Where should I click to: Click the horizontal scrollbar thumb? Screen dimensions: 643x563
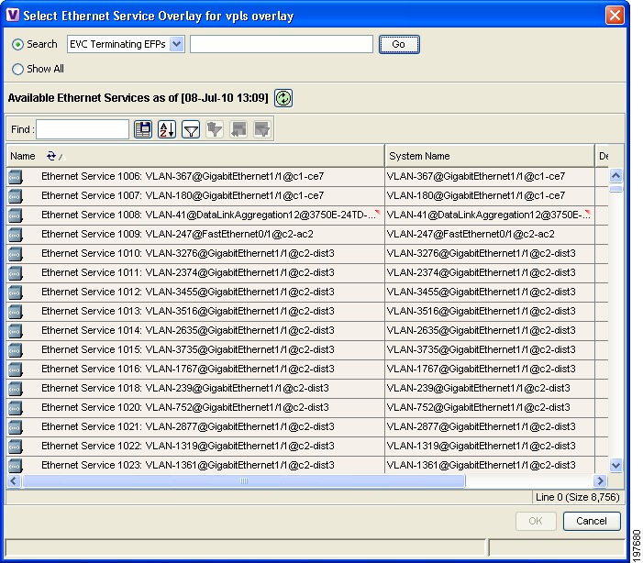coord(244,480)
